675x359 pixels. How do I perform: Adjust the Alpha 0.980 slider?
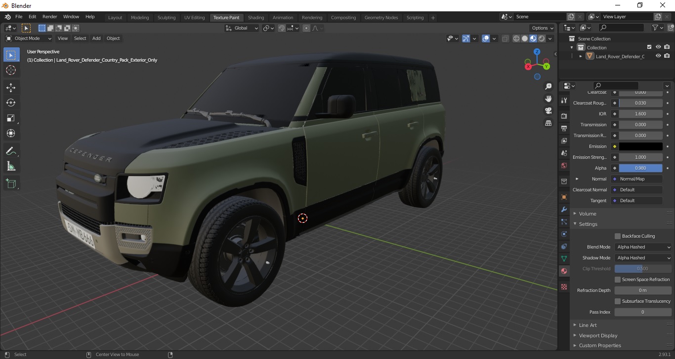pyautogui.click(x=640, y=168)
